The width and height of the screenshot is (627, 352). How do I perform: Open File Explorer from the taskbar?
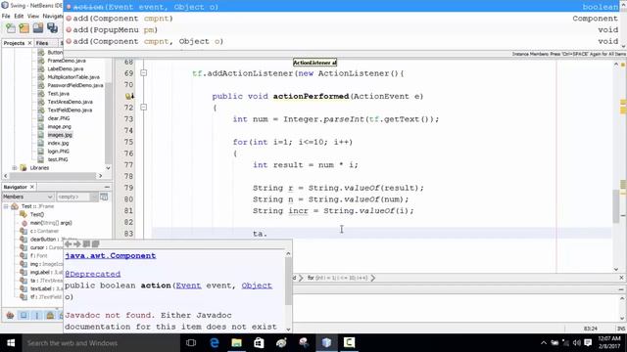(237, 343)
